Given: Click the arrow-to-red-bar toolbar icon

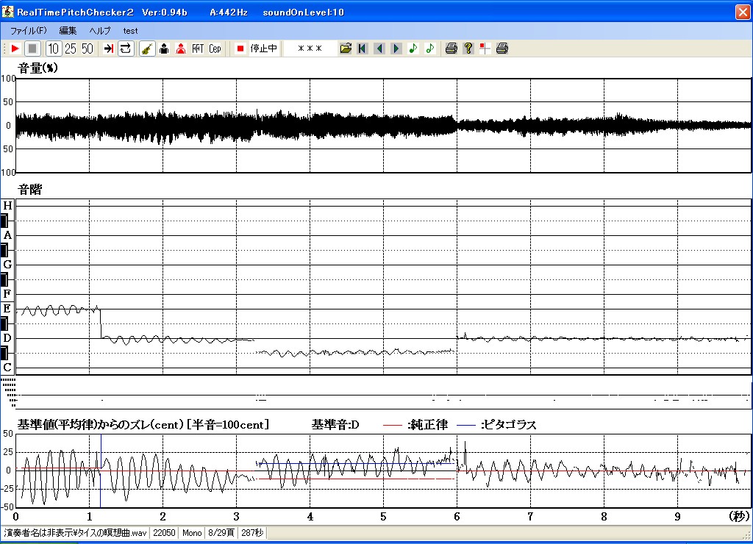Looking at the screenshot, I should point(109,49).
